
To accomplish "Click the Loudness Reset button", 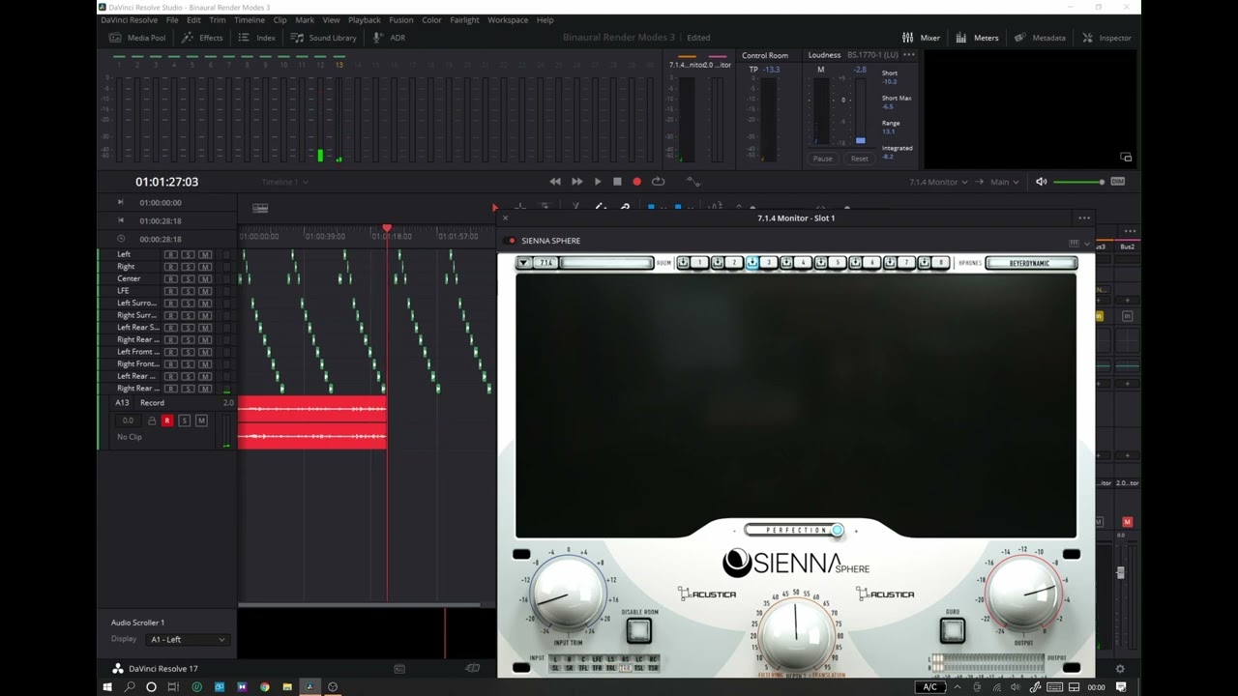I will pyautogui.click(x=860, y=159).
